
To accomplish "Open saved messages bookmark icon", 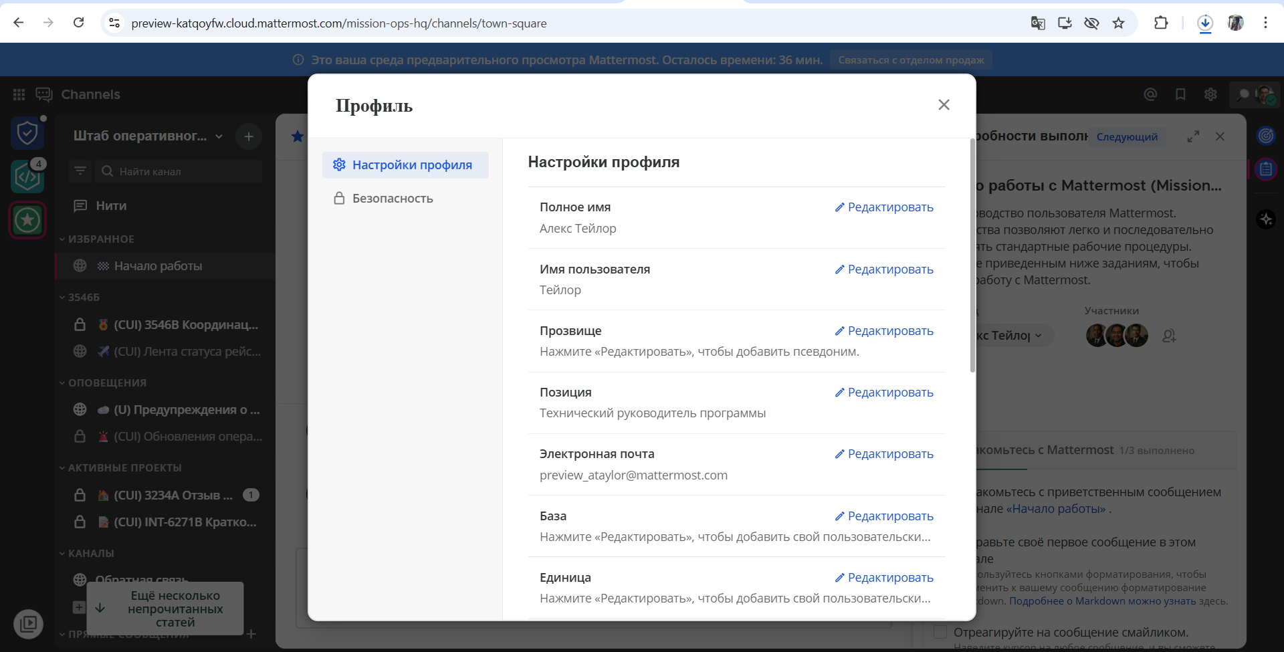I will point(1180,94).
